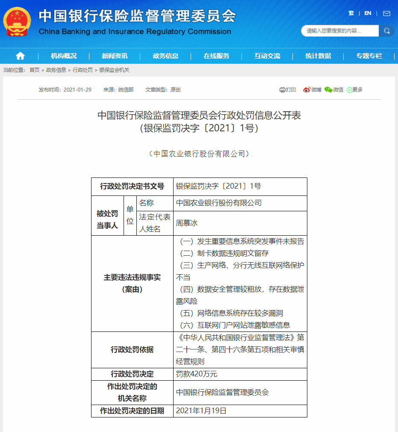The height and width of the screenshot is (432, 398).
Task: Click the cell 中国银行保险监督管理委员会 in table
Action: coord(240,393)
